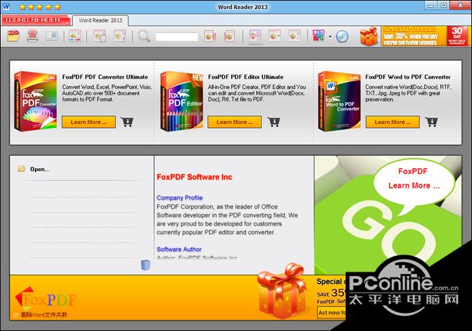Open a DOCX file with the folder toolbar icon
Screen dimensions: 472x331
click(x=12, y=36)
